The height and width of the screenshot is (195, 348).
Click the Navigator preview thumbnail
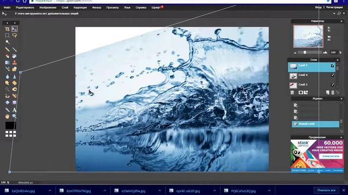click(x=308, y=36)
